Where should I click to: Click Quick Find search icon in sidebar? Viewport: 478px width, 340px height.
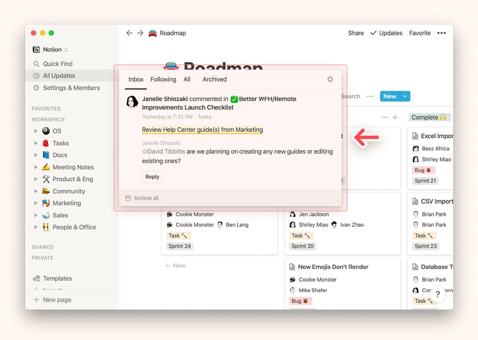pos(36,64)
